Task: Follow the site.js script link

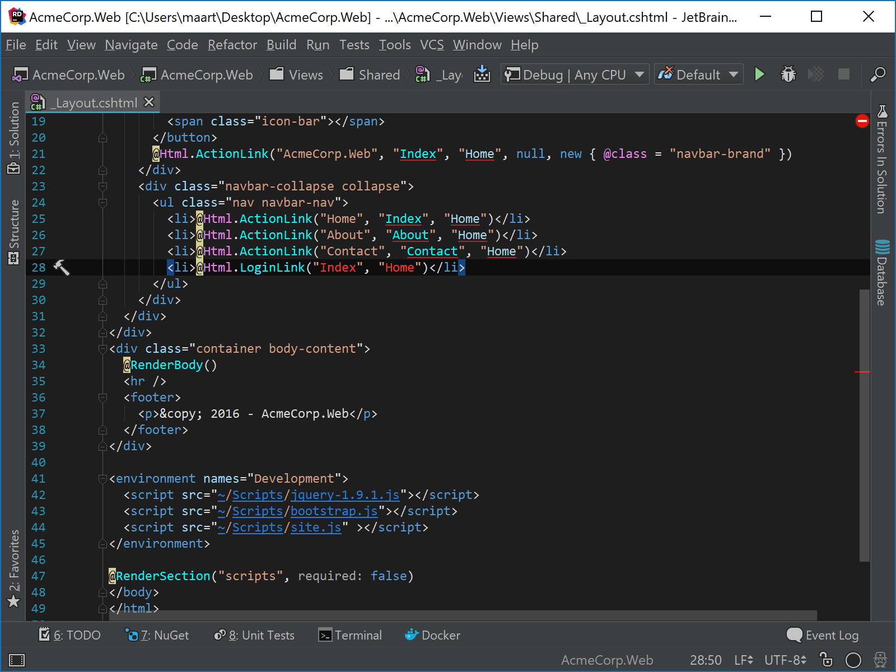Action: coord(316,528)
